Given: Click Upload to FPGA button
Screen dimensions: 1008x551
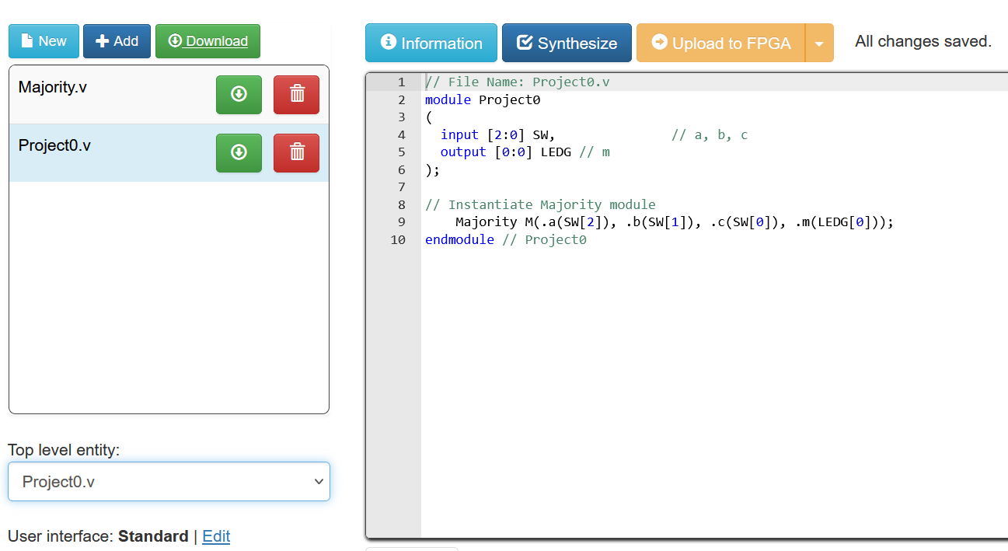Looking at the screenshot, I should (720, 43).
